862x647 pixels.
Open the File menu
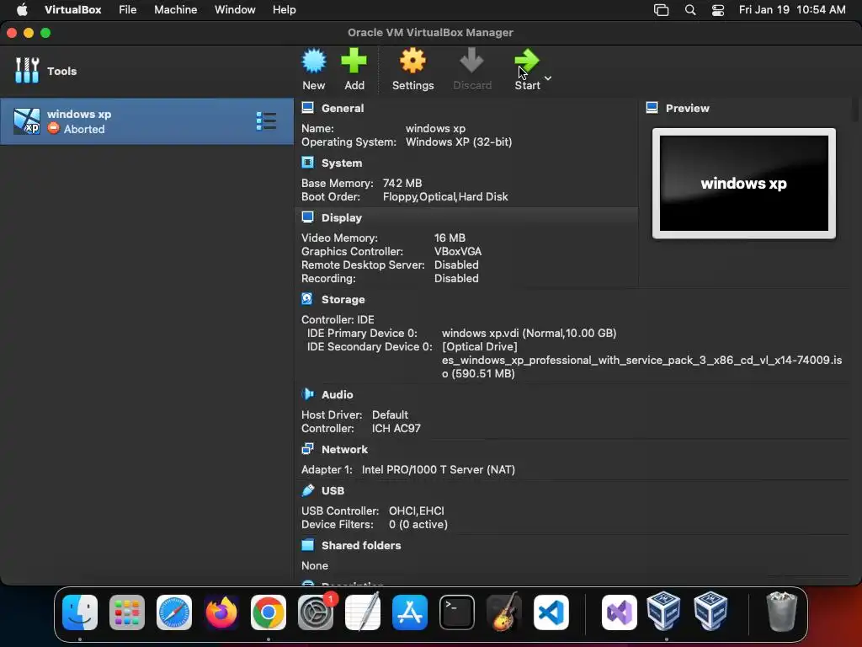coord(128,10)
